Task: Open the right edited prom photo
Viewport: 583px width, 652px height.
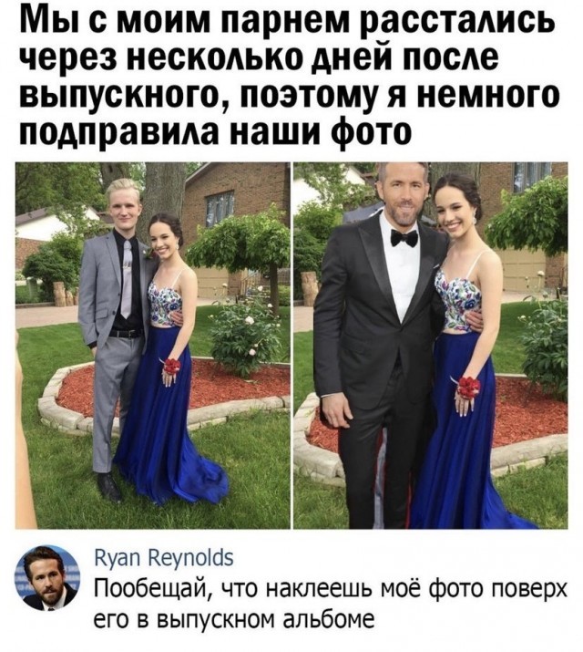Action: 430,346
